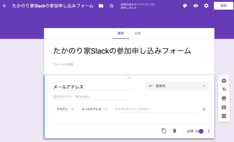Add a new question with plus icon
Image resolution: width=234 pixels, height=142 pixels.
pyautogui.click(x=224, y=81)
